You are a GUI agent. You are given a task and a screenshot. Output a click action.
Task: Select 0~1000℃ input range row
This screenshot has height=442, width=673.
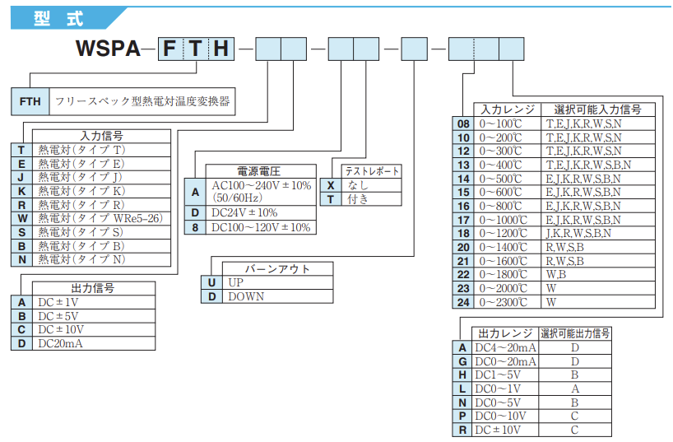(x=554, y=220)
